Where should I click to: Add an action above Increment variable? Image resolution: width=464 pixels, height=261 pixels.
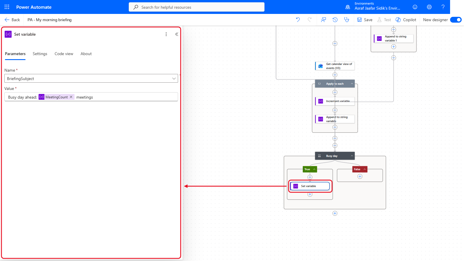(335, 92)
